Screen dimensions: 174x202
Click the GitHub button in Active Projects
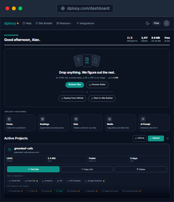(x=140, y=138)
